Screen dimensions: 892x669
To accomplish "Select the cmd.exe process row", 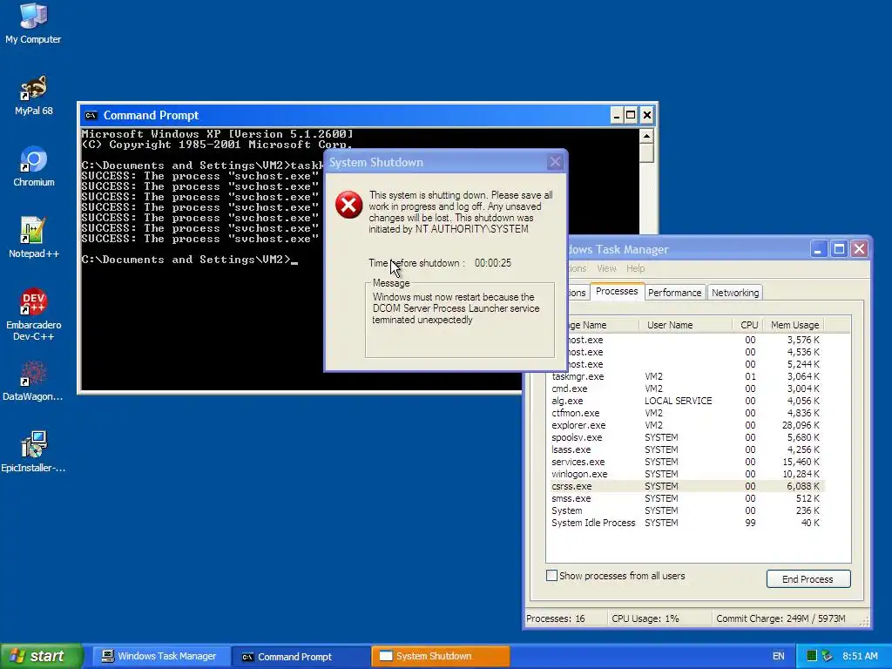I will (686, 389).
